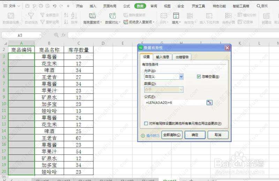The image size is (279, 181).
Task: Click column header C
Action: 79,43
